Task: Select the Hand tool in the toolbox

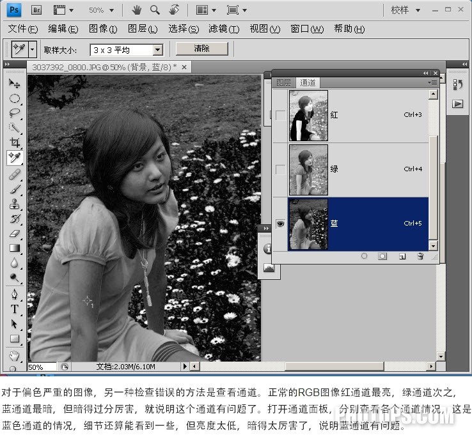Action: tap(14, 356)
